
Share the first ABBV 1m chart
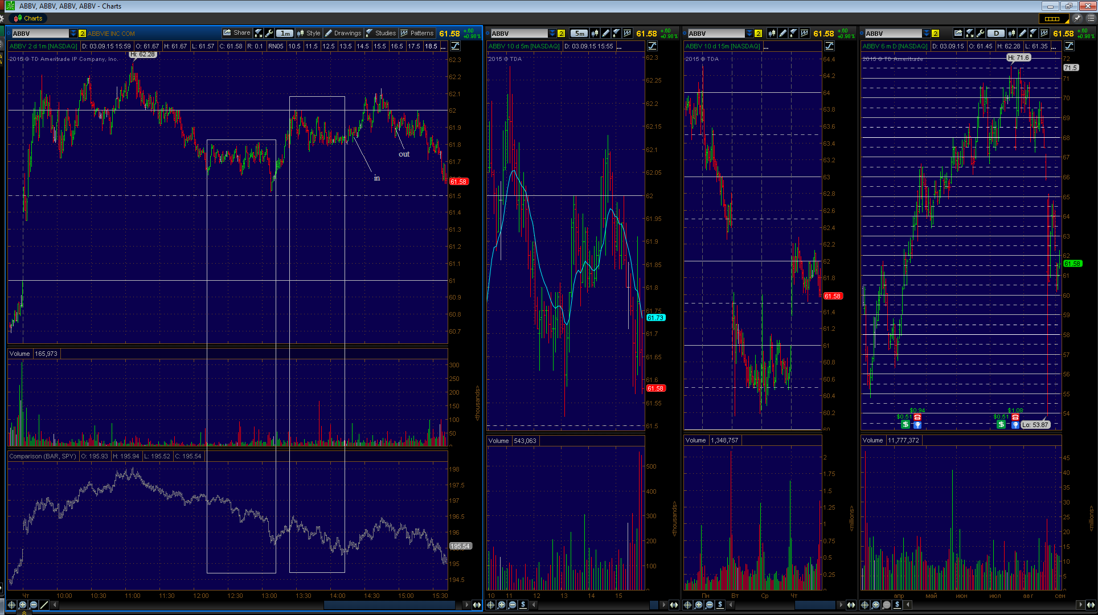tap(236, 33)
